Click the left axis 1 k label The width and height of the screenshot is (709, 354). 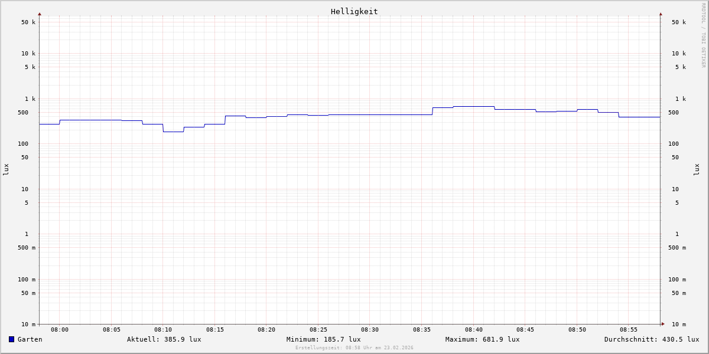click(x=29, y=99)
